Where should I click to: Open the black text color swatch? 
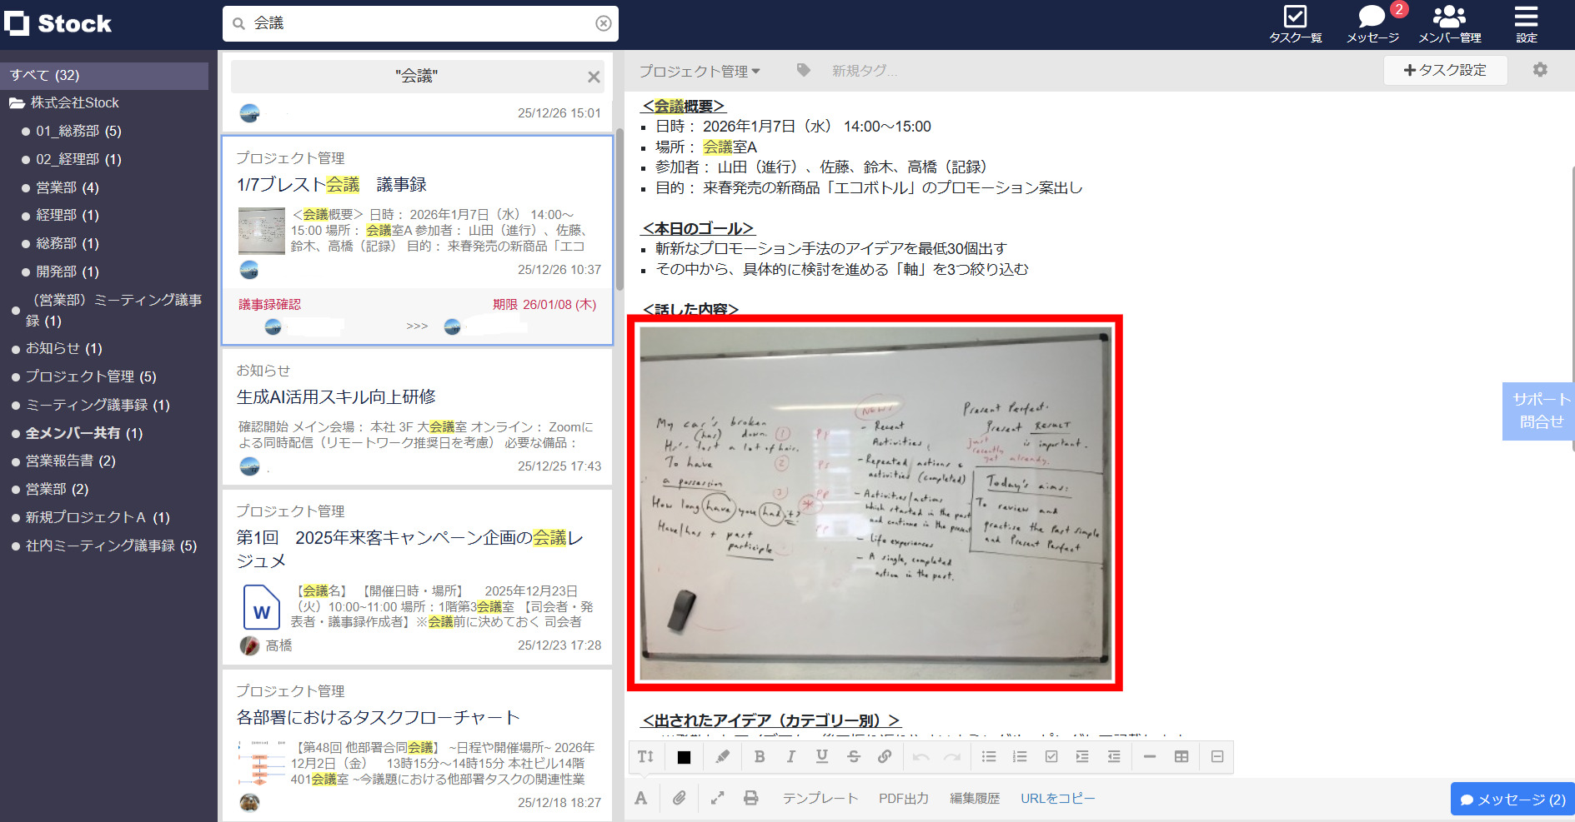[x=684, y=756]
